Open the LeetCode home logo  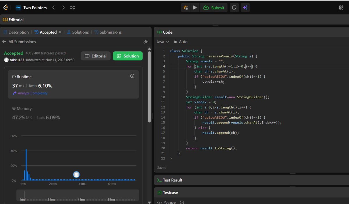[x=5, y=7]
